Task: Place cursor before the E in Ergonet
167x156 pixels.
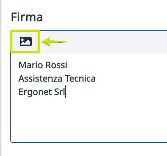Action: pyautogui.click(x=19, y=92)
